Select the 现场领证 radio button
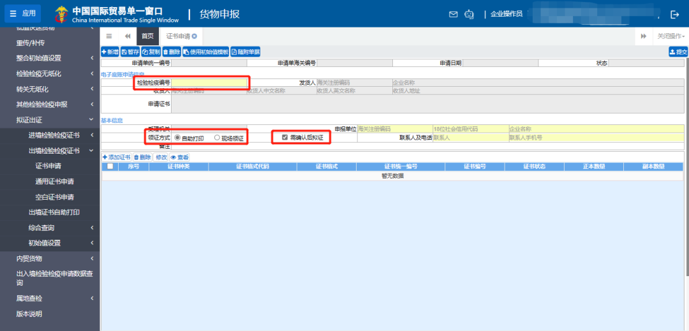The height and width of the screenshot is (331, 689). click(x=217, y=138)
